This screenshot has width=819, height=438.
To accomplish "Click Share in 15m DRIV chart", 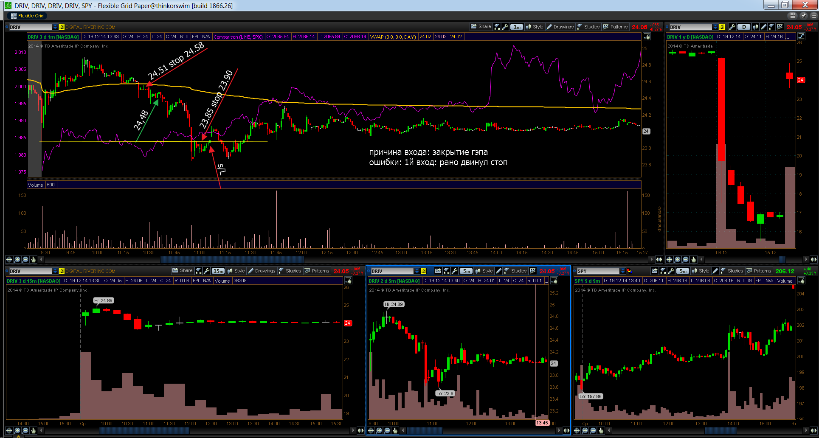I will 182,271.
